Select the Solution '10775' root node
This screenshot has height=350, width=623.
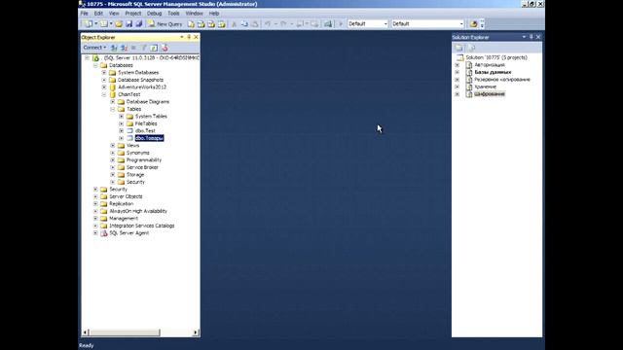(x=496, y=57)
